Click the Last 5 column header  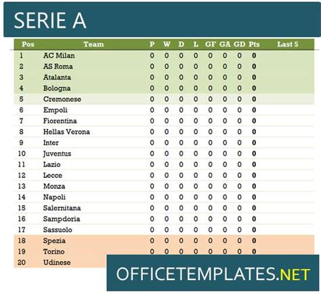tap(288, 44)
